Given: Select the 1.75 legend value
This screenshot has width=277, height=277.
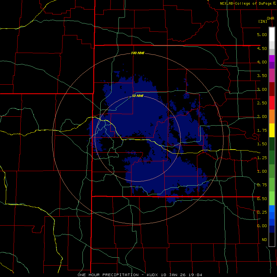Looking at the screenshot, I should point(262,130).
